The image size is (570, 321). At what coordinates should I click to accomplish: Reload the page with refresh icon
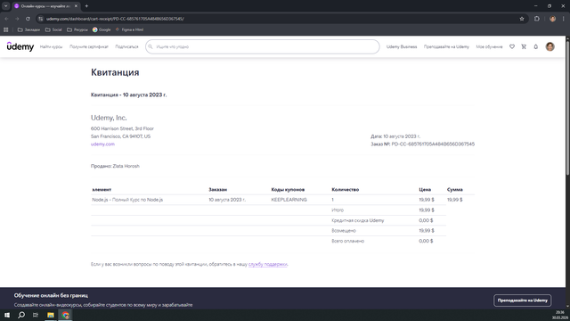pos(28,19)
